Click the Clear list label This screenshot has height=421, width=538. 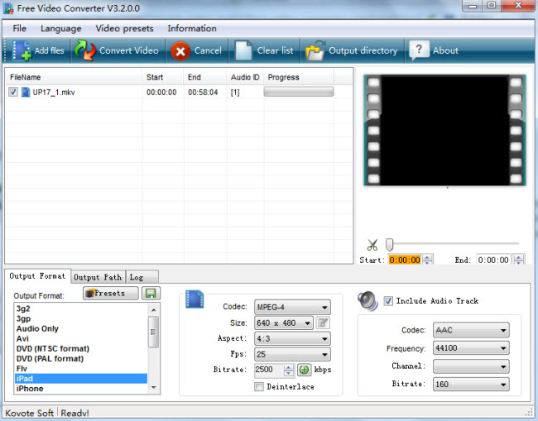pyautogui.click(x=275, y=50)
